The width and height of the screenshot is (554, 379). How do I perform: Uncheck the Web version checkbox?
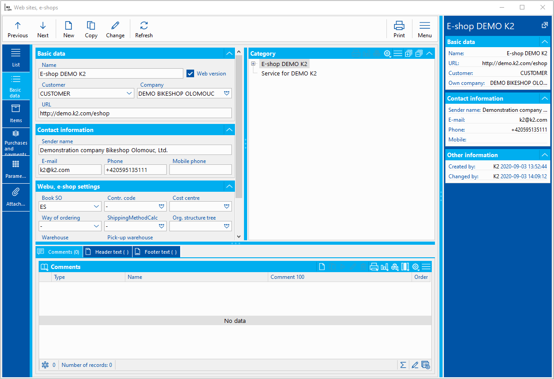[x=190, y=73]
